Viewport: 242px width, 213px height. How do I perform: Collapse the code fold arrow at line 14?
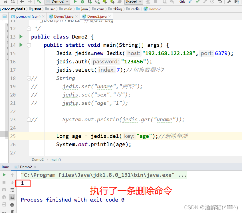(x=29, y=45)
